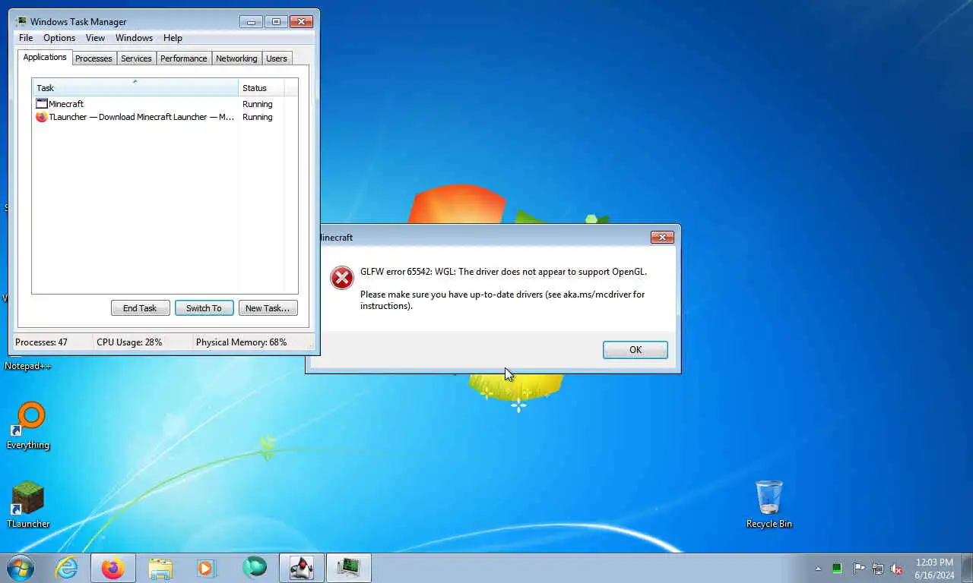Close the Minecraft error dialog

662,238
